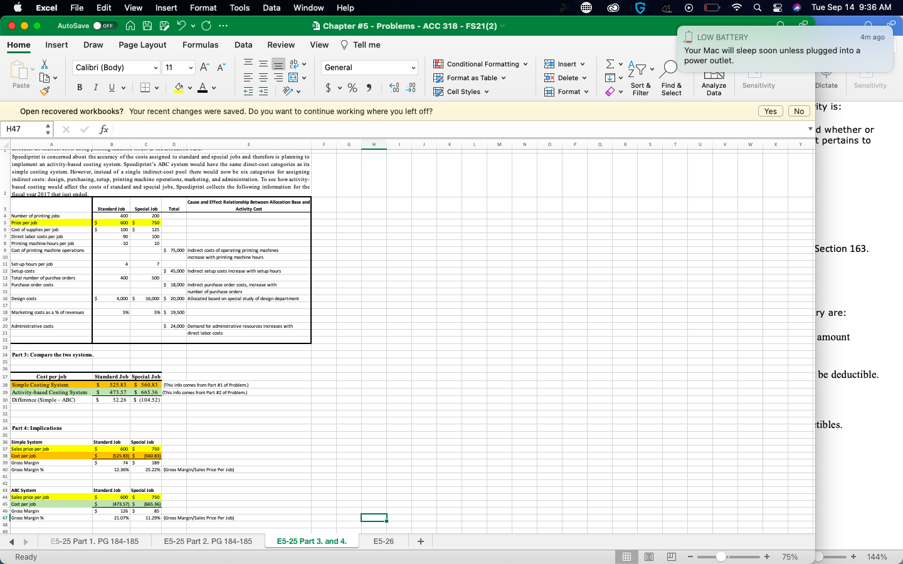Expand the formula bar with the arrow

810,129
